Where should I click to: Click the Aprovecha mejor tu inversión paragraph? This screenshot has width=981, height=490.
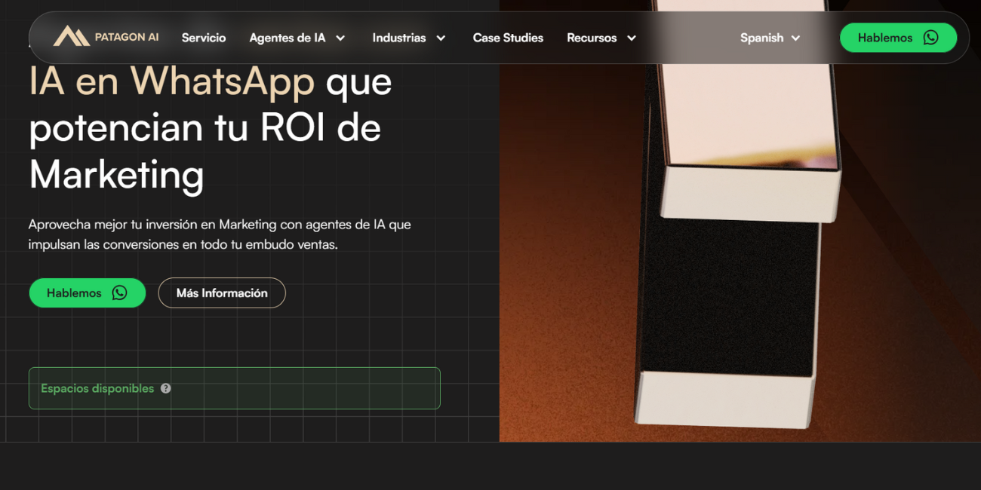[220, 234]
